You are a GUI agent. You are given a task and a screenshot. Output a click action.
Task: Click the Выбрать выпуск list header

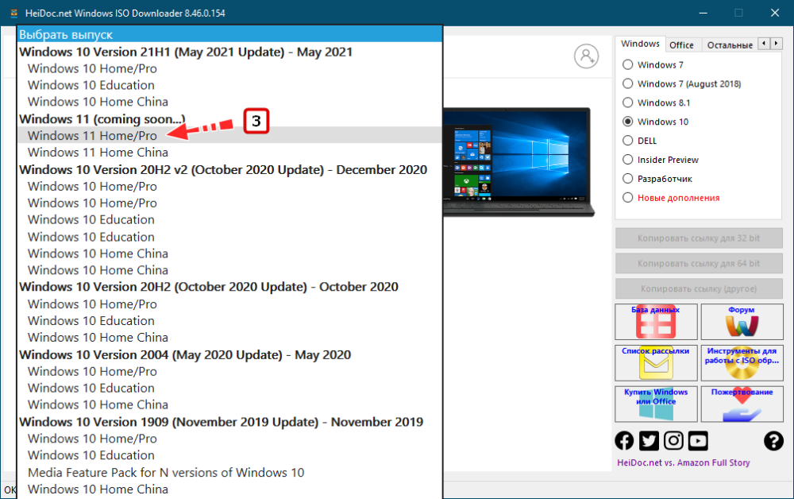pyautogui.click(x=230, y=34)
